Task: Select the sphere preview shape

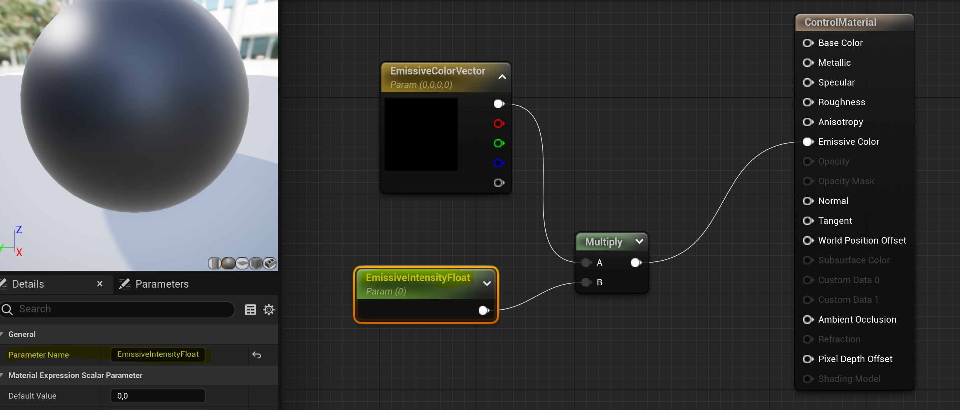Action: point(228,263)
